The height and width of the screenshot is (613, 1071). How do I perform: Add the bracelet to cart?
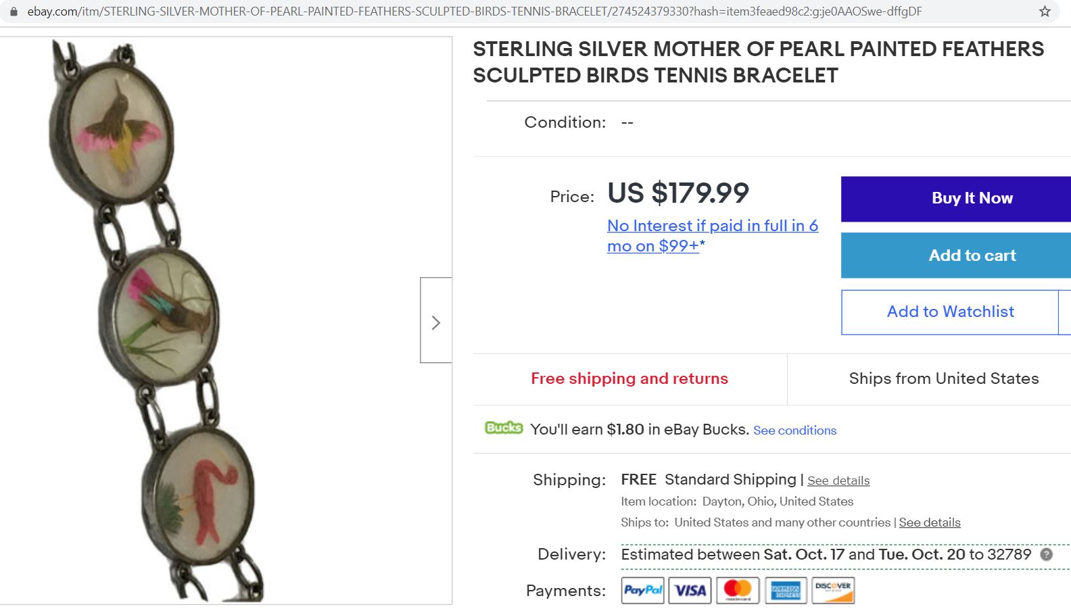(x=972, y=255)
